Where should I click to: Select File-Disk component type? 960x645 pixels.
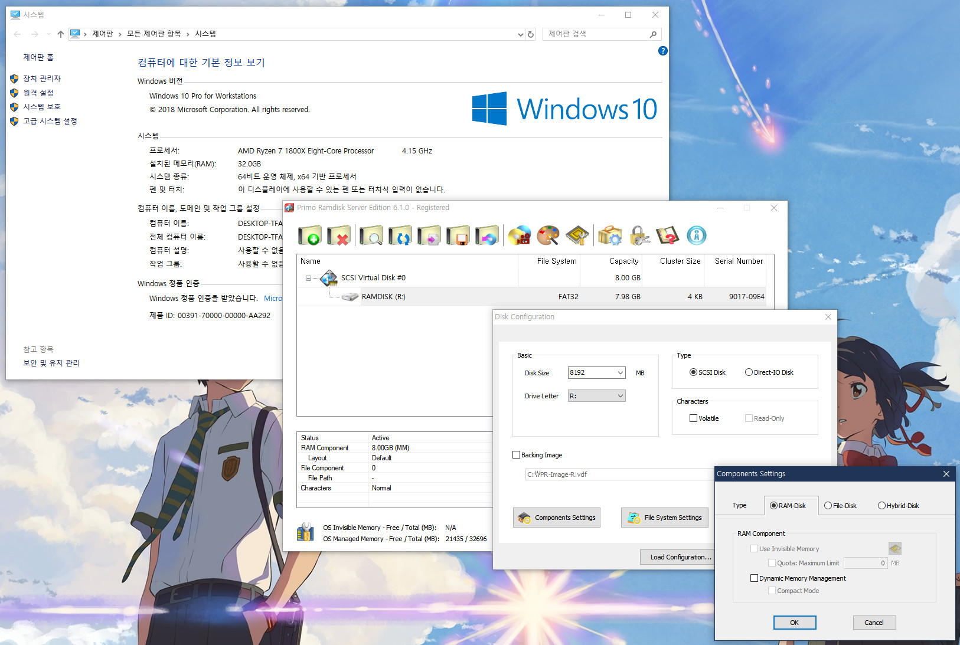tap(840, 506)
